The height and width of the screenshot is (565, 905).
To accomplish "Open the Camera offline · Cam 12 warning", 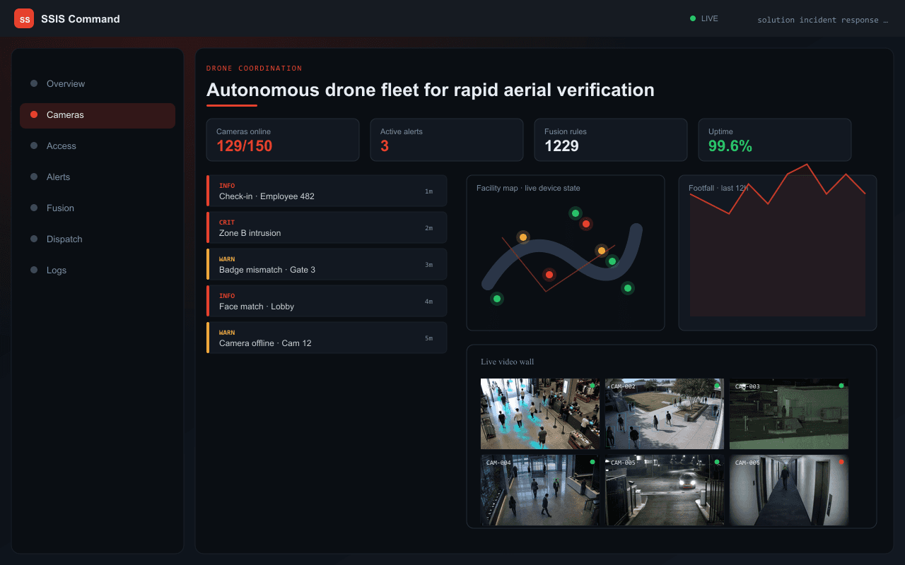I will pos(327,338).
